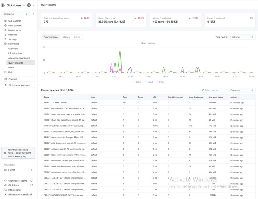Screen dimensions: 258x199
Task: Open the Columns dropdown
Action: [x=242, y=90]
